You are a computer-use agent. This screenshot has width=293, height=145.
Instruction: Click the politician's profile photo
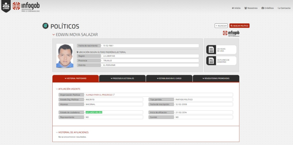coord(65,56)
